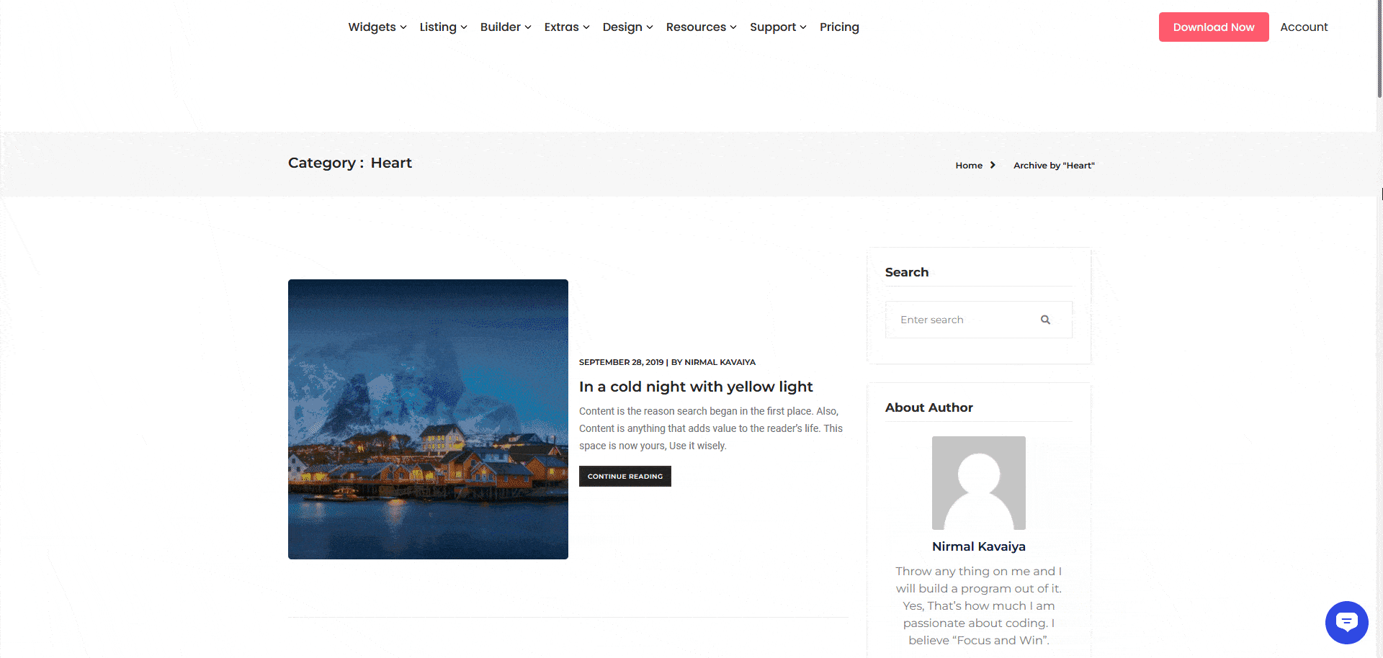Open post titled In a cold night with yellow light
1383x658 pixels.
pyautogui.click(x=696, y=387)
